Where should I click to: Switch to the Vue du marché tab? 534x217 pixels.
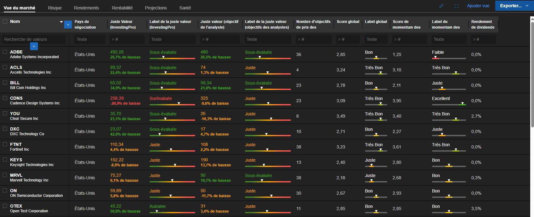pyautogui.click(x=20, y=8)
